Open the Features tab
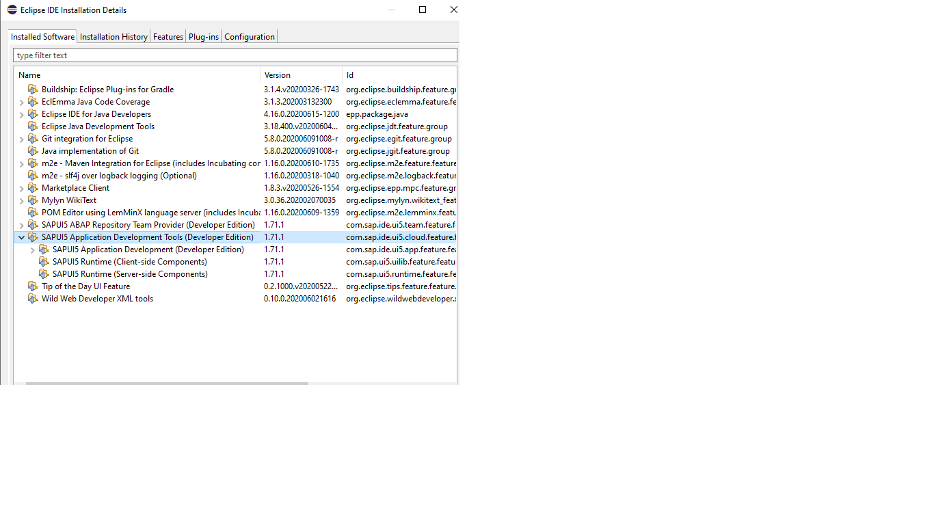The width and height of the screenshot is (934, 525). 168,37
